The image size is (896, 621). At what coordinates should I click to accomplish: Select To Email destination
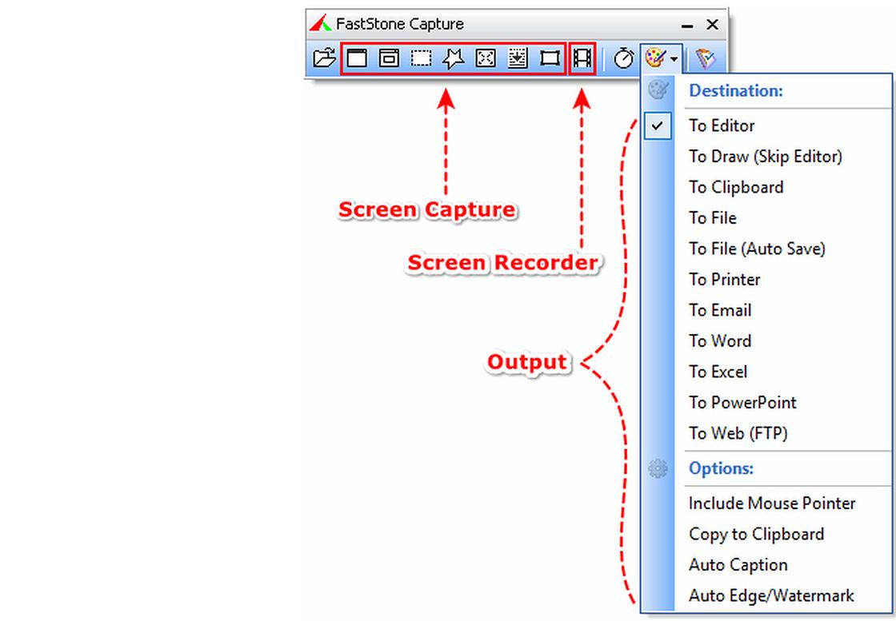pos(766,310)
